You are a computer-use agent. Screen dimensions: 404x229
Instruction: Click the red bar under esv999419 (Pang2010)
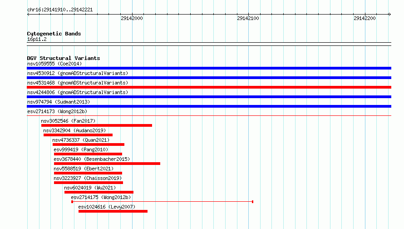(x=88, y=154)
